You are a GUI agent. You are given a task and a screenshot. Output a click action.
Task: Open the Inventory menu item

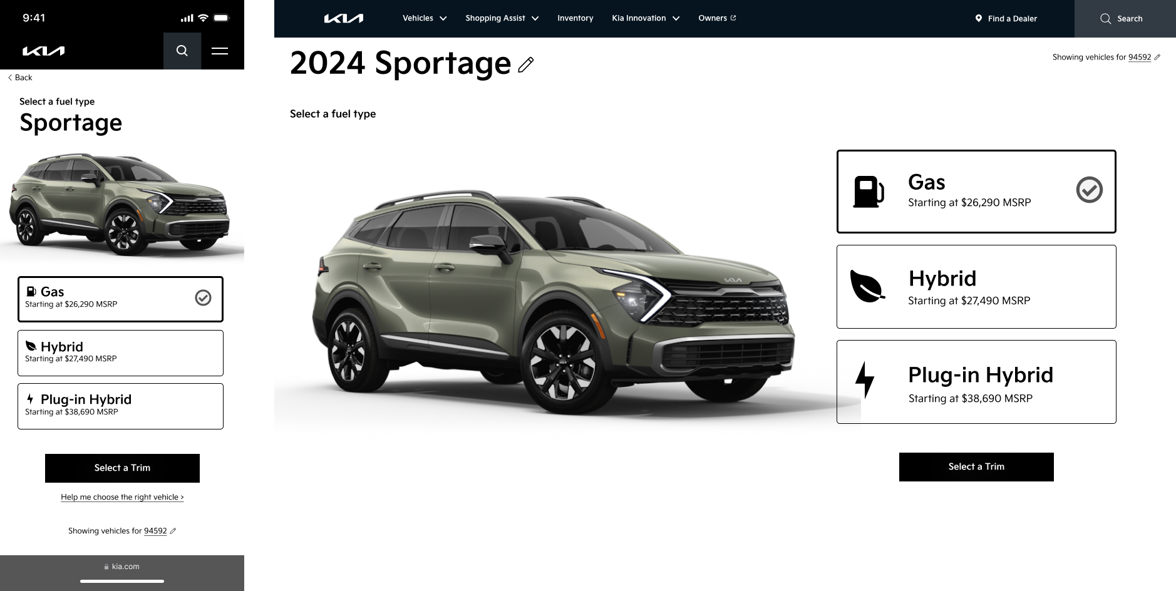pos(575,18)
